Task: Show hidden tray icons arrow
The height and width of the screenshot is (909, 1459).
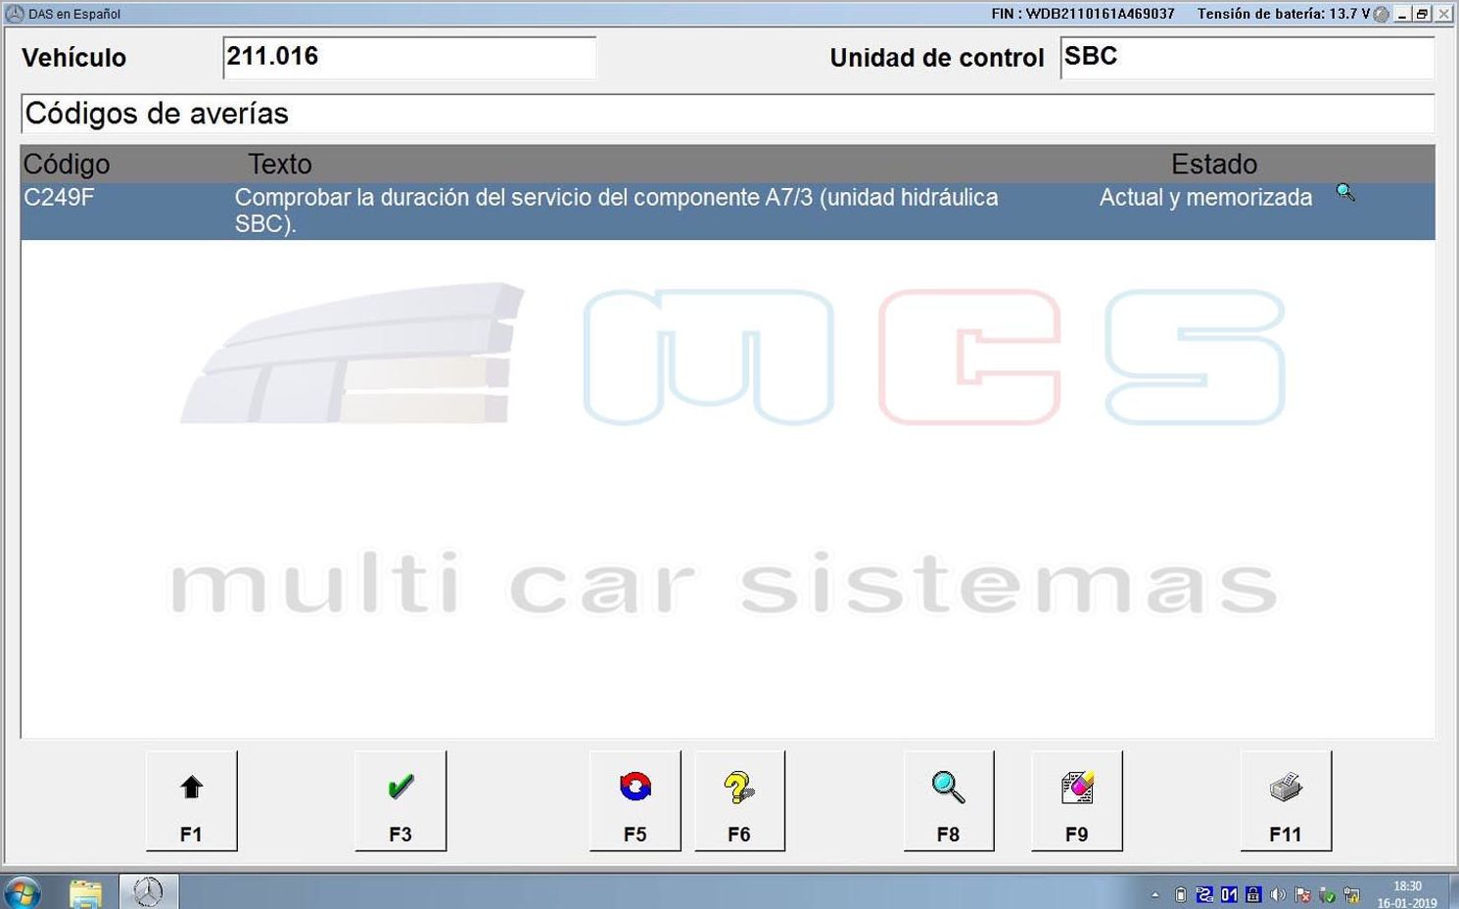Action: click(1155, 894)
